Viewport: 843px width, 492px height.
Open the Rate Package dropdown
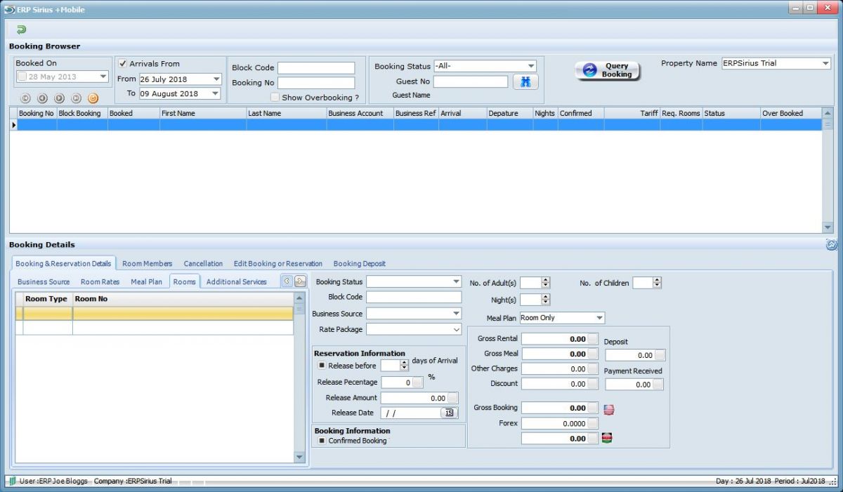point(457,329)
